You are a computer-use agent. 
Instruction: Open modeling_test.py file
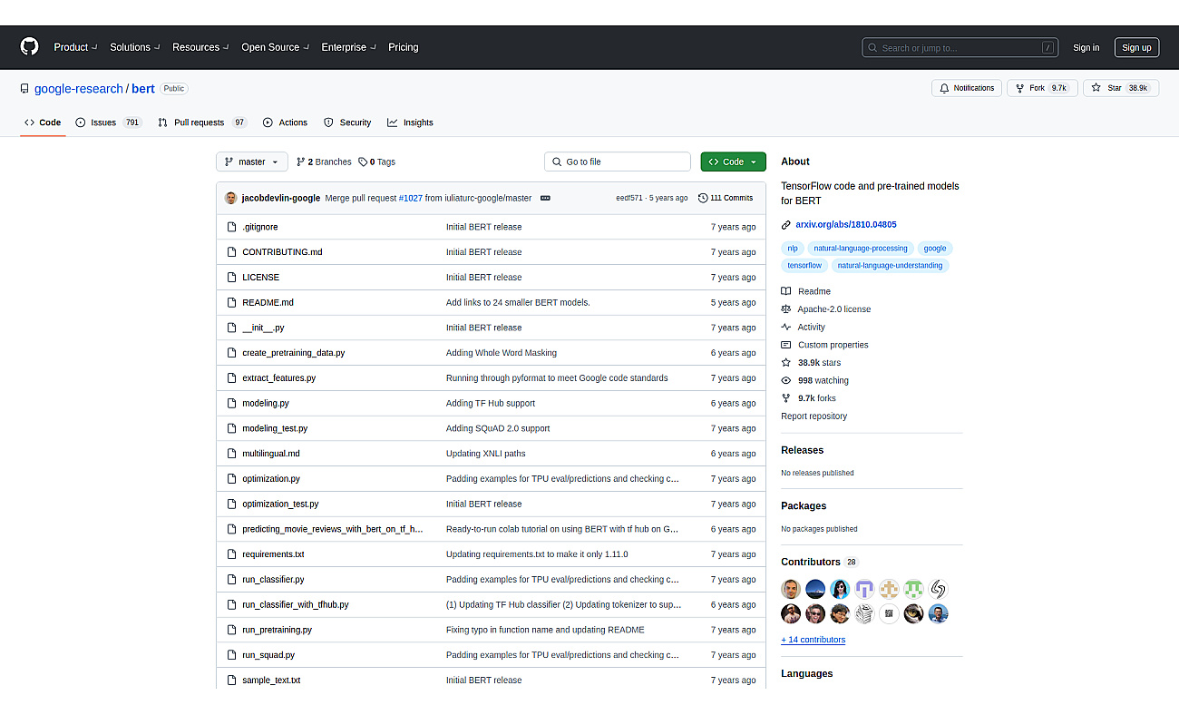(275, 428)
